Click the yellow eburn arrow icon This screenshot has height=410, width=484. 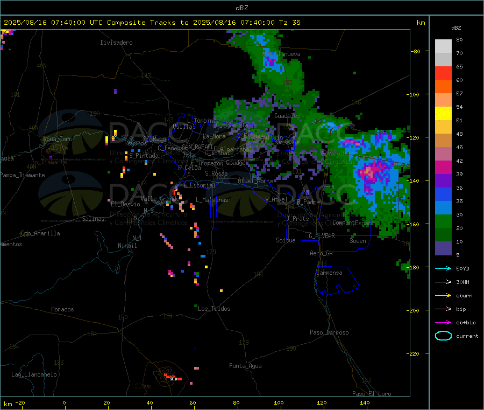click(x=443, y=295)
